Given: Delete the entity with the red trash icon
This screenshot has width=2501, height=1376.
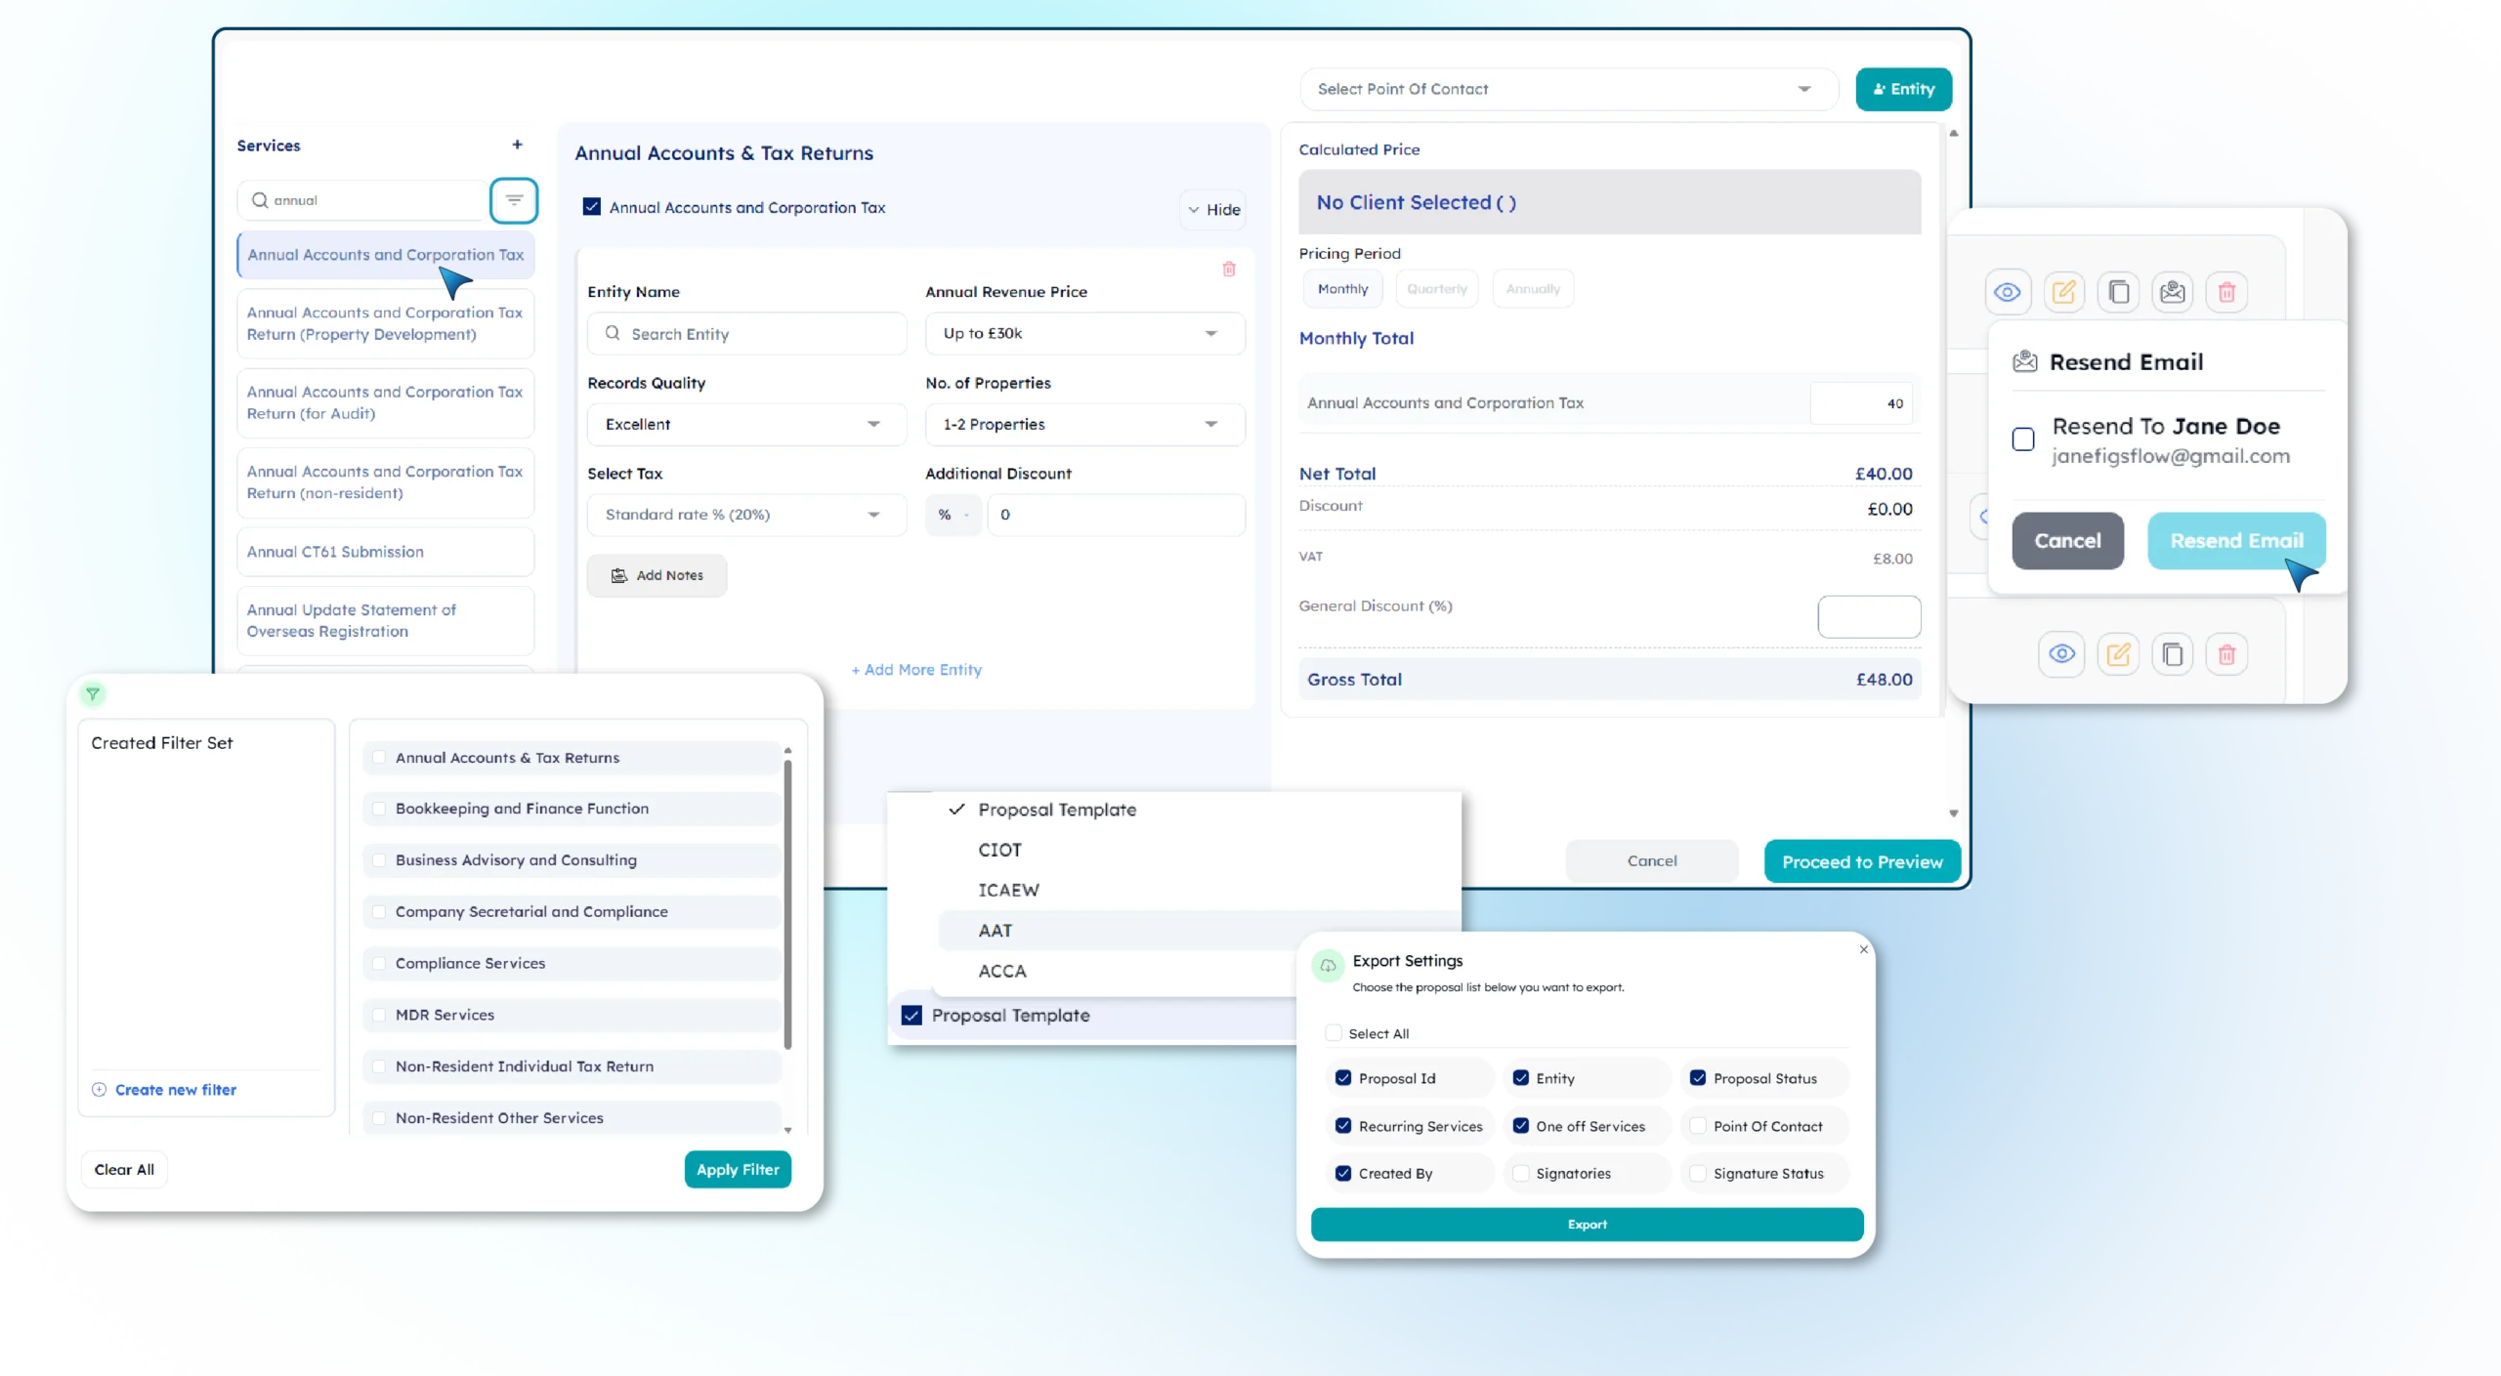Looking at the screenshot, I should [x=1229, y=269].
